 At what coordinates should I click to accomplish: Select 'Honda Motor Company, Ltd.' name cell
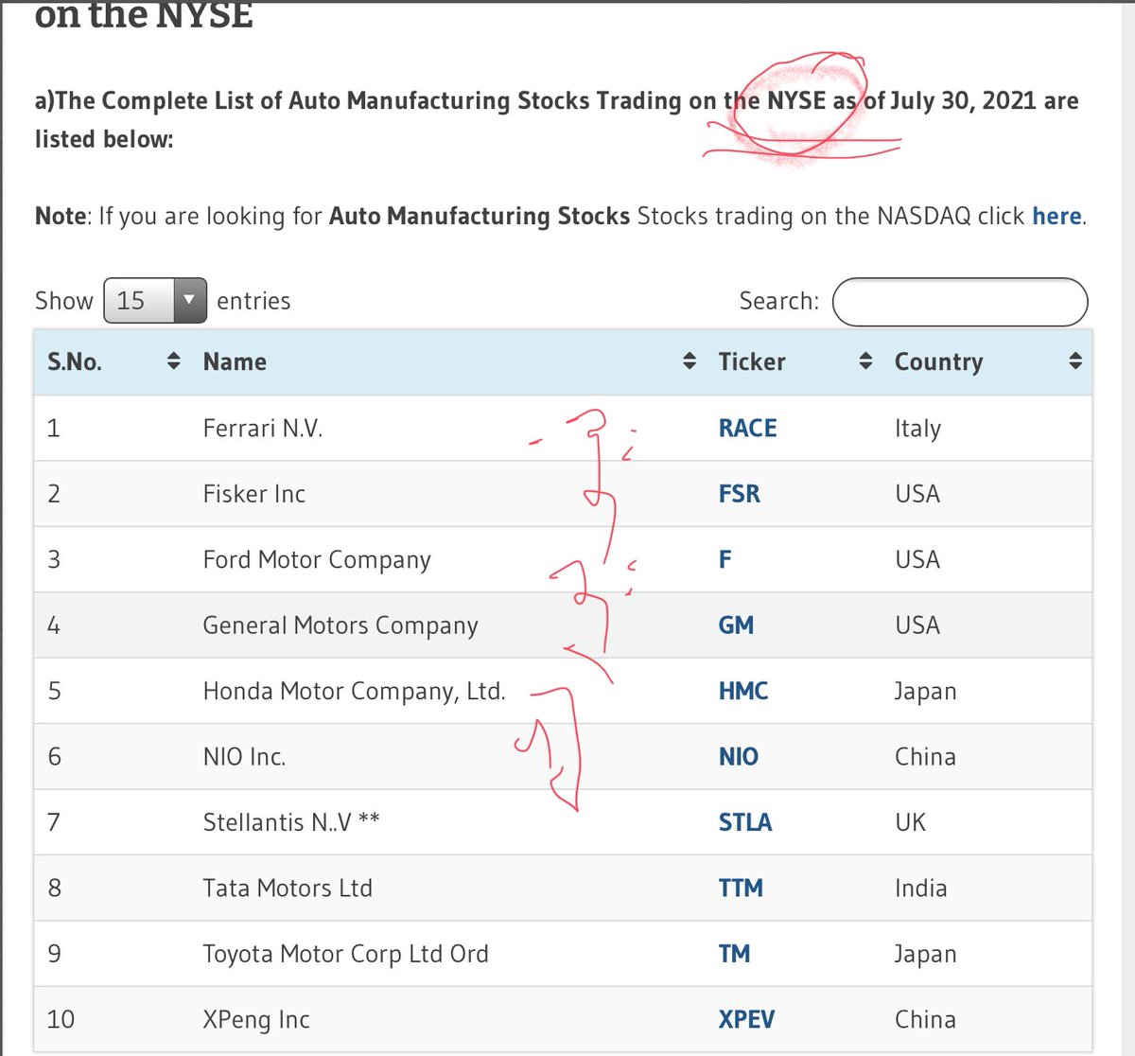pyautogui.click(x=355, y=692)
